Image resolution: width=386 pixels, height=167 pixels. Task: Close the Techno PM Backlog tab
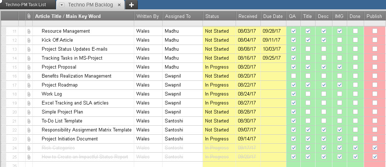tap(119, 5)
